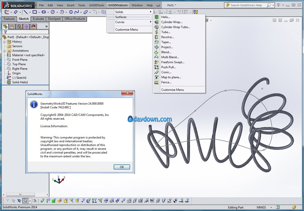Viewport: 304px width, 211px height.
Task: Open the Circle tool dropdown arrow
Action: coord(57,12)
